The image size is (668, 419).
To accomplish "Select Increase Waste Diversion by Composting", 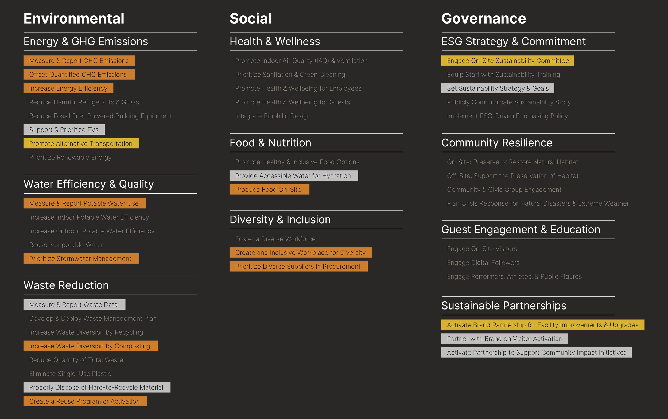I will [89, 346].
